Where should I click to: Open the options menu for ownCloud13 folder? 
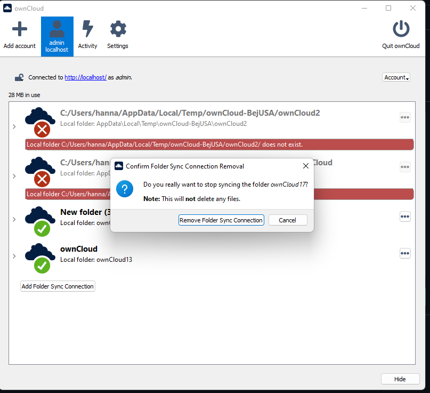point(405,253)
